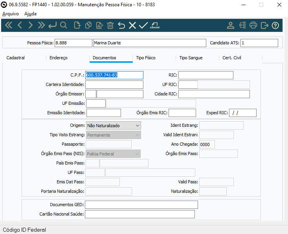Confirm changes with checkmark icon
Screen dimensions: 288x234
pos(143,26)
